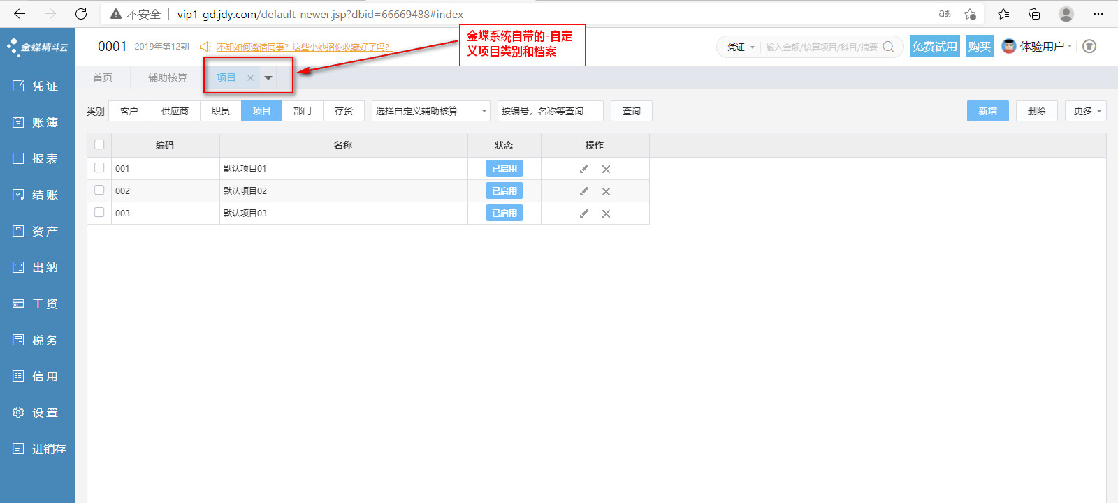
Task: Edit row 002 with pencil icon
Action: click(x=584, y=191)
